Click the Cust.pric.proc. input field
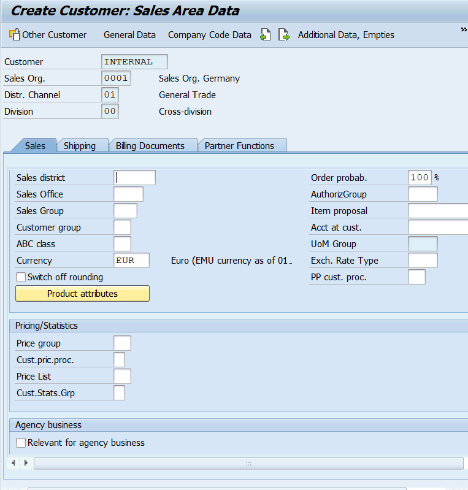 click(119, 360)
